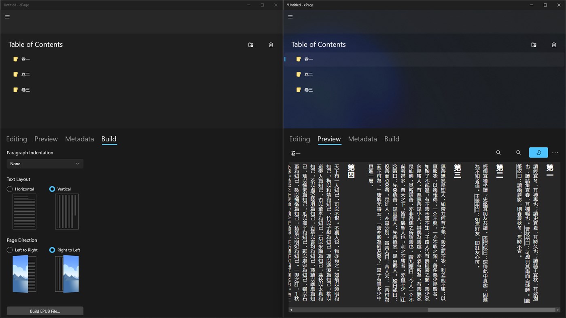
Task: Open the hamburger menu in the left window
Action: (x=7, y=17)
